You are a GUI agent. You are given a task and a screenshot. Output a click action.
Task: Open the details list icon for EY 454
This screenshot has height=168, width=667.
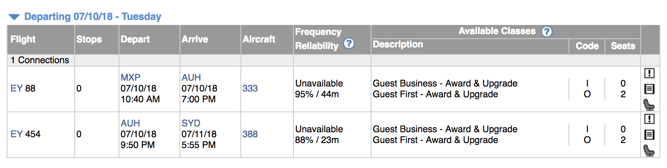[x=649, y=134]
